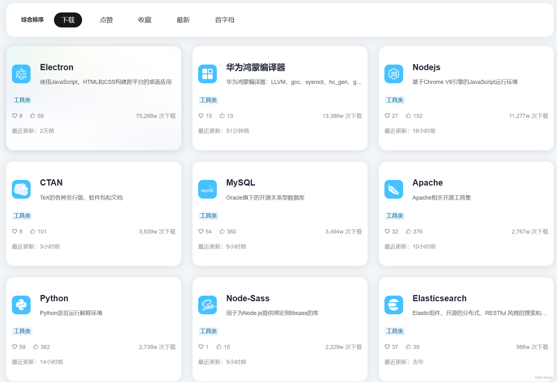Sort by 收藏
The image size is (557, 382).
tap(145, 20)
